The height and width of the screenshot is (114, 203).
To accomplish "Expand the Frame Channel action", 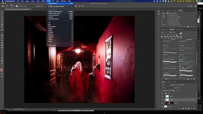I will [167, 17].
